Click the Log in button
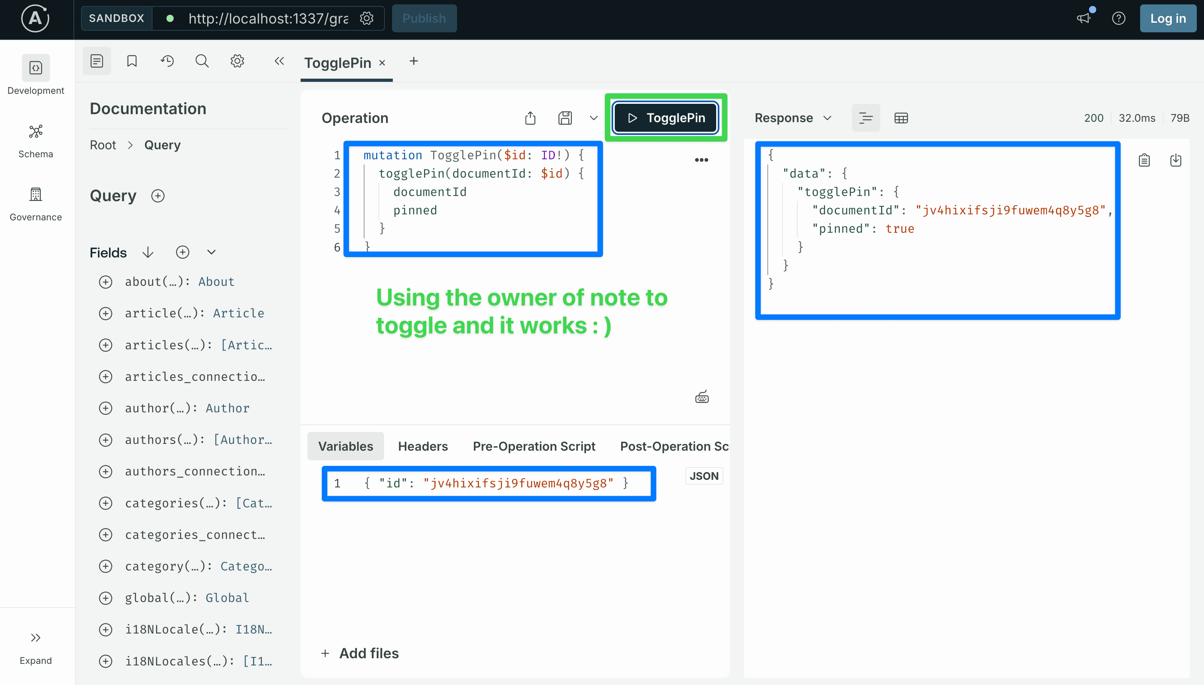1204x685 pixels. pyautogui.click(x=1168, y=18)
